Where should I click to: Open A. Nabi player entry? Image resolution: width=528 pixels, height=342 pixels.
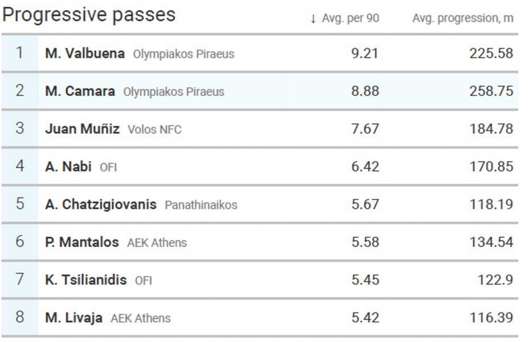[68, 166]
